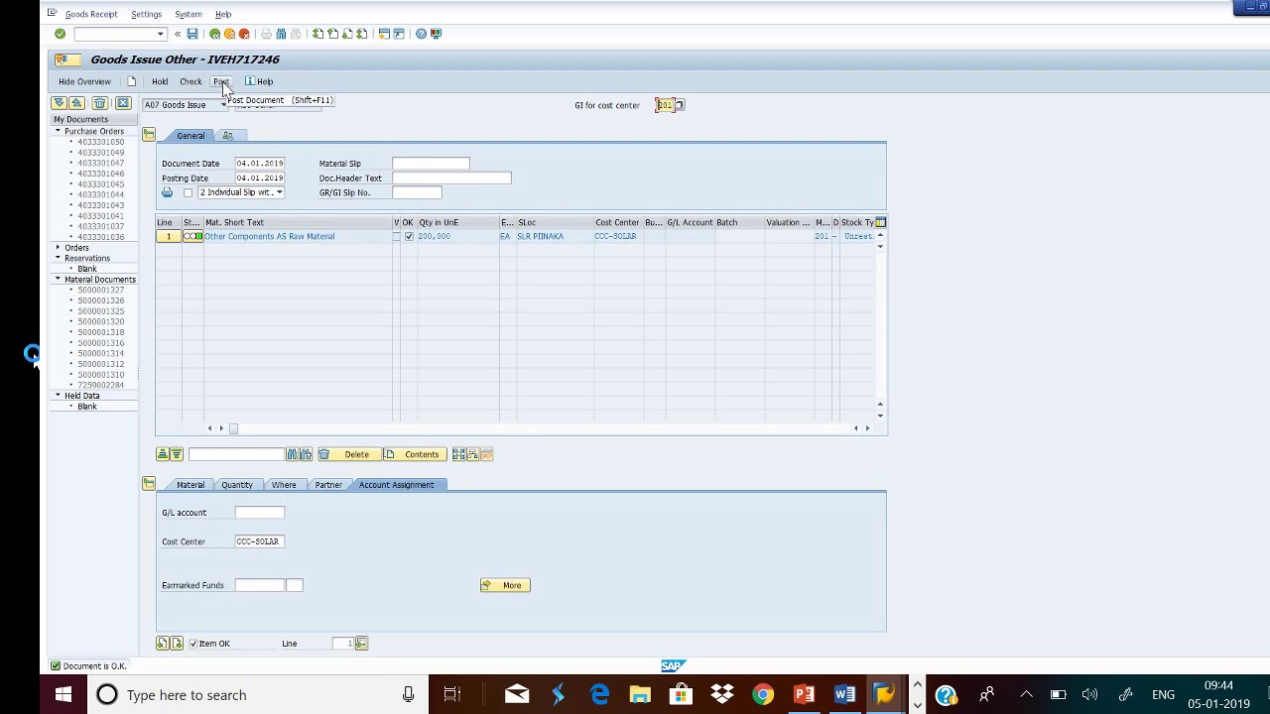Image resolution: width=1270 pixels, height=714 pixels.
Task: Open the A07 Goods Issue dropdown
Action: pos(223,105)
